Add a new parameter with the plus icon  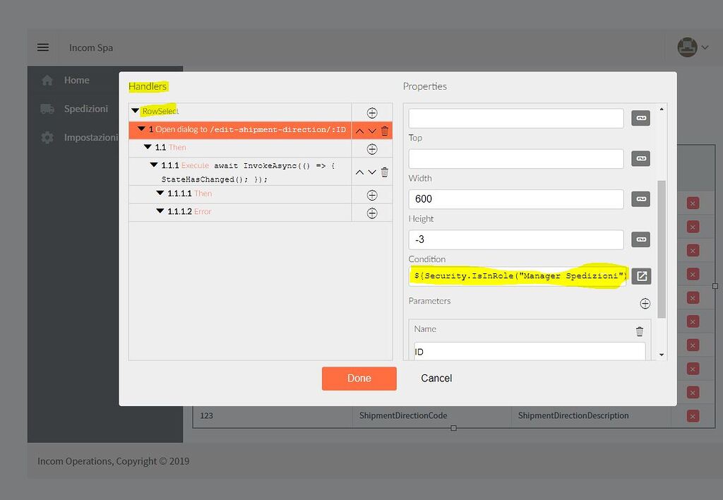click(x=644, y=303)
